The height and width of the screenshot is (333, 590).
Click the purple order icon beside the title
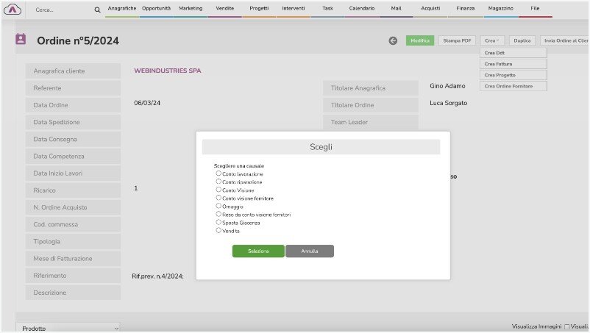click(21, 40)
